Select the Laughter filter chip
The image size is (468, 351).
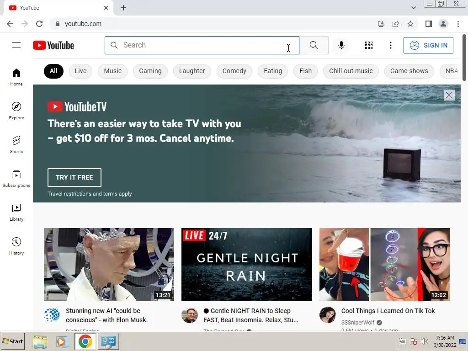pos(192,71)
